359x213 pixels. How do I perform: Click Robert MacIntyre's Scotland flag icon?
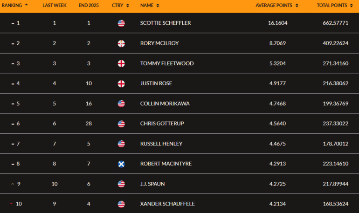(x=121, y=164)
